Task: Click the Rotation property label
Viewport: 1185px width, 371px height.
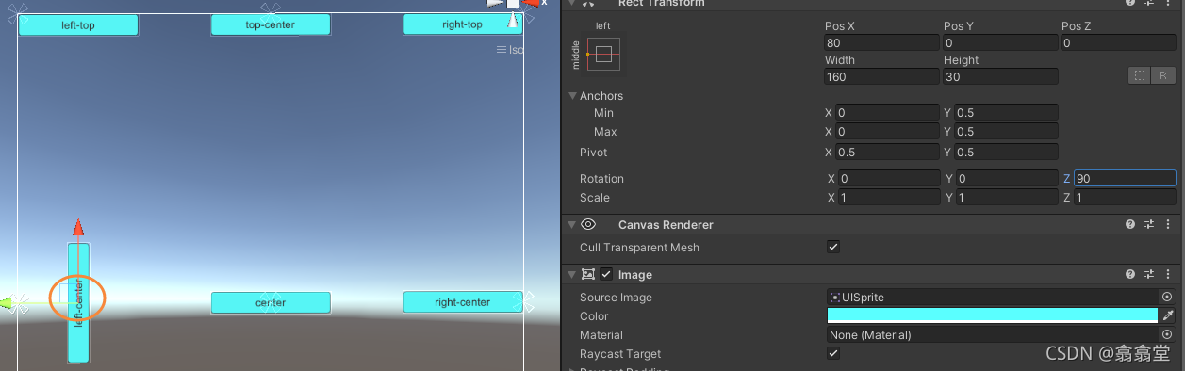Action: (601, 179)
